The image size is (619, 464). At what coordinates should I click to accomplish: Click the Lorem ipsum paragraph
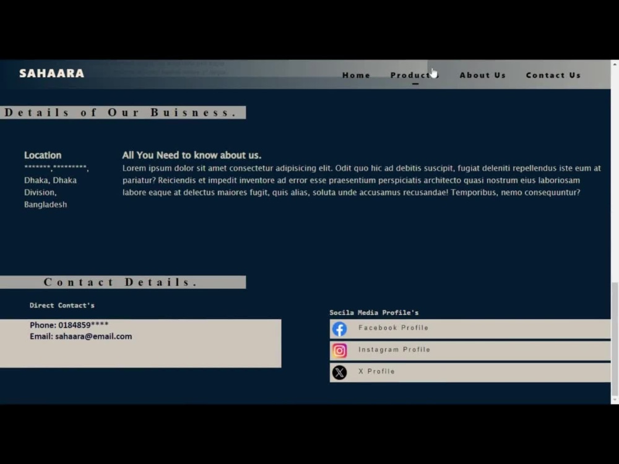361,180
